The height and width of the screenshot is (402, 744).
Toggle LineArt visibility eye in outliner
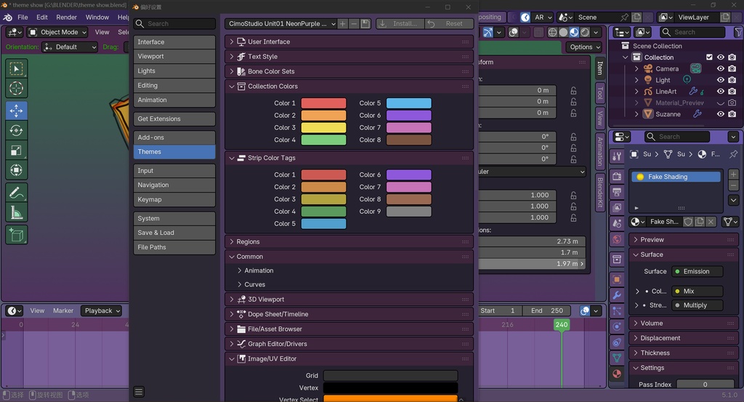(720, 92)
